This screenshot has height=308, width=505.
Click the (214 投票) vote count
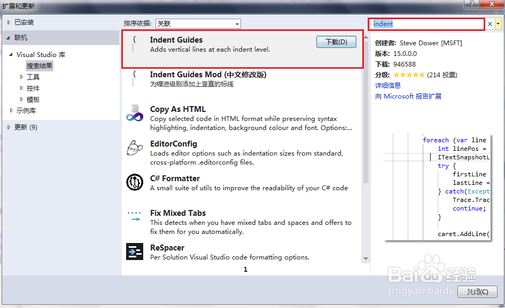pos(442,75)
